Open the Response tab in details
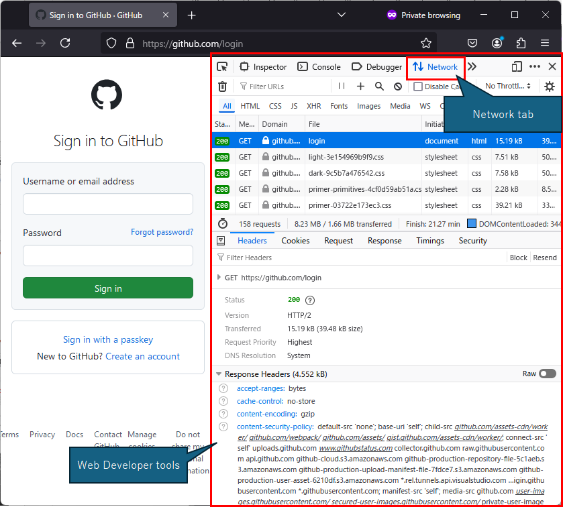This screenshot has width=563, height=507. tap(385, 241)
